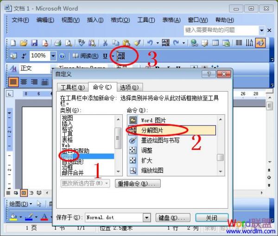Select the Fill Color paint bucket
278x236 pixels.
pyautogui.click(x=14, y=217)
